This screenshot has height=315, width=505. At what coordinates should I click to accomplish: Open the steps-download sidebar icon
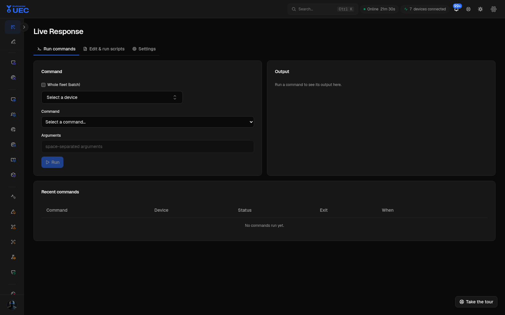(x=13, y=42)
